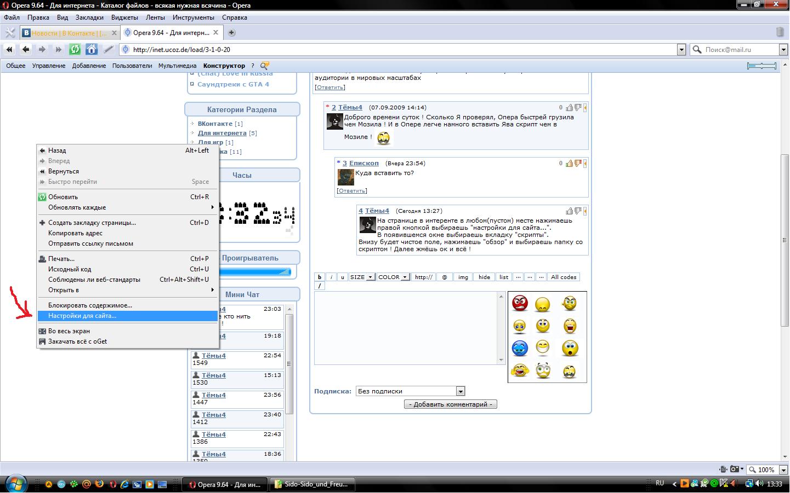790x493 pixels.
Task: Open ВКонтакте category link
Action: [x=215, y=124]
